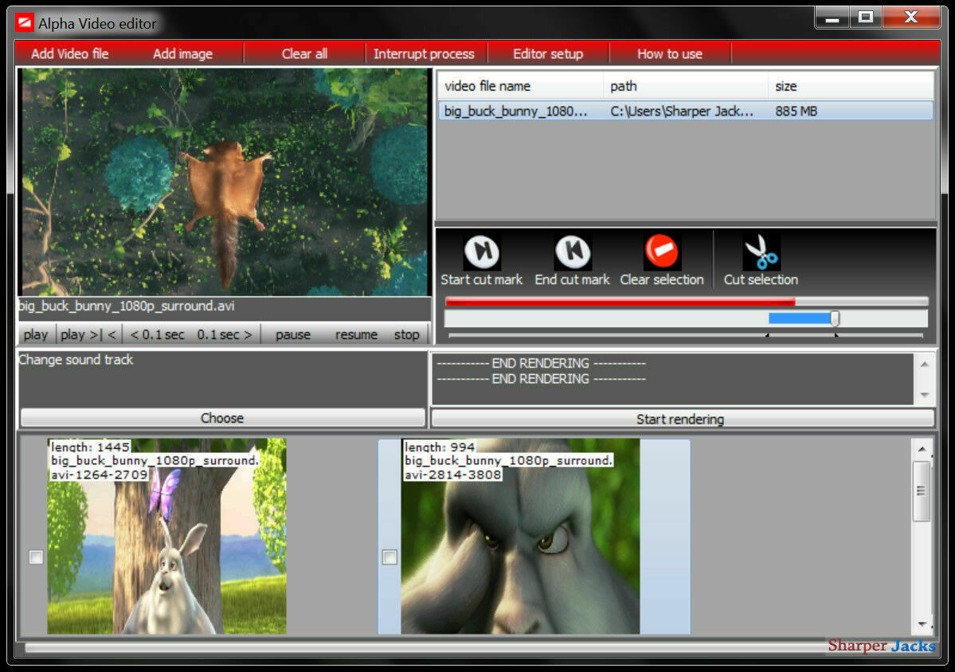Image resolution: width=955 pixels, height=672 pixels.
Task: Click the big_buck_bunny_1080p_surround.avi caption under preview
Action: pyautogui.click(x=127, y=306)
